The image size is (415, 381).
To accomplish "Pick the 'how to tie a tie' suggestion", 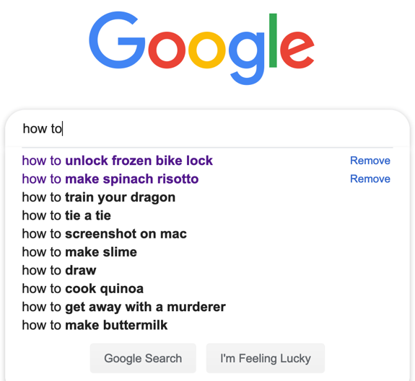I will [x=66, y=215].
